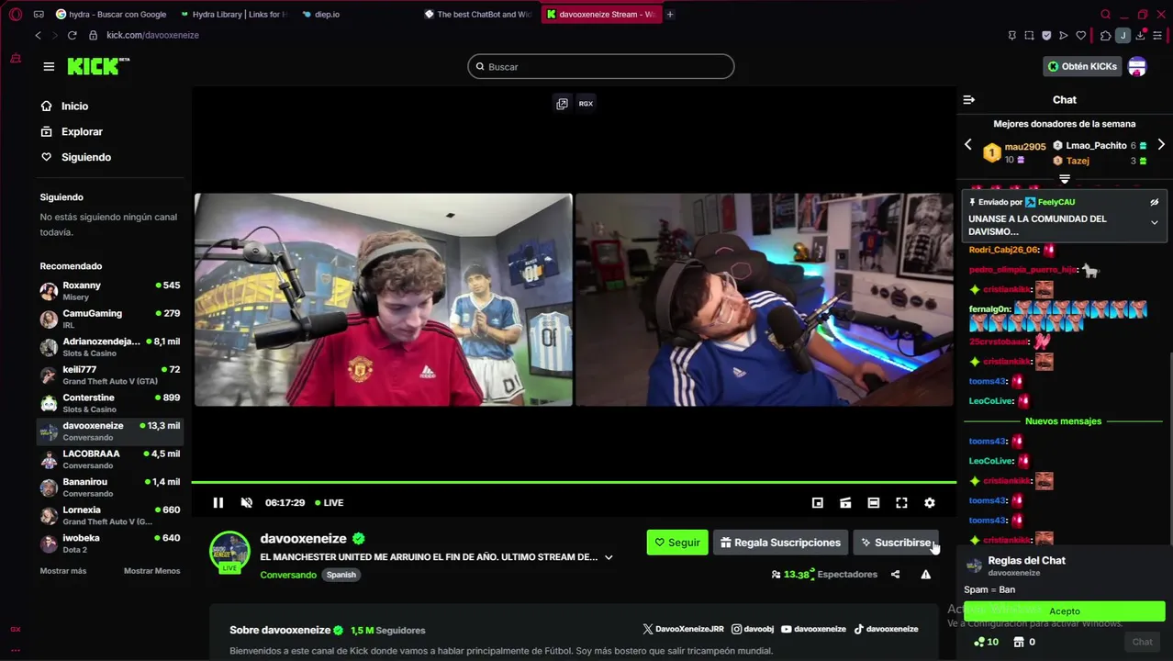Open the hamburger sidebar menu
1173x661 pixels.
click(49, 66)
